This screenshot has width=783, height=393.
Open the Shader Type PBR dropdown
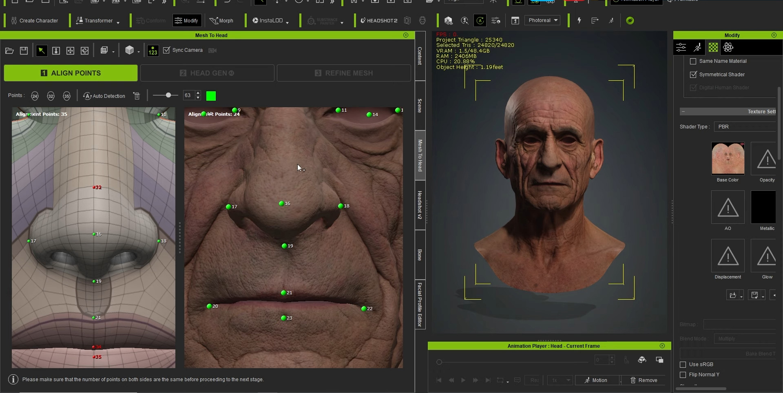click(x=745, y=127)
